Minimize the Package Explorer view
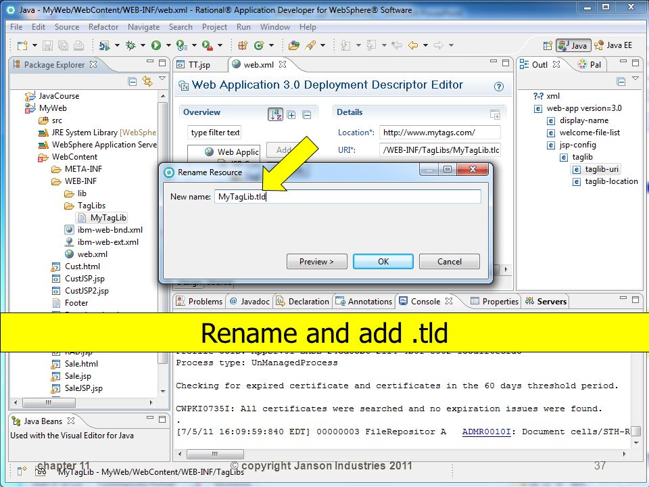Screen dimensions: 649x487 click(150, 62)
